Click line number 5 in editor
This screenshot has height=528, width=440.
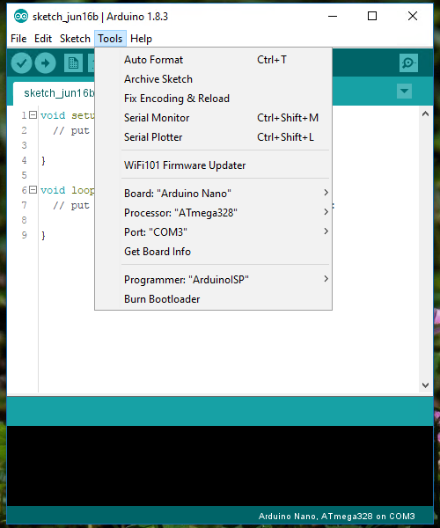click(x=25, y=175)
